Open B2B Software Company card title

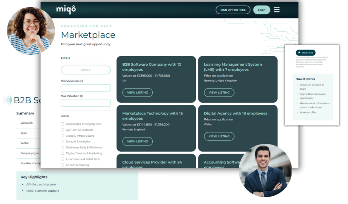tap(152, 67)
